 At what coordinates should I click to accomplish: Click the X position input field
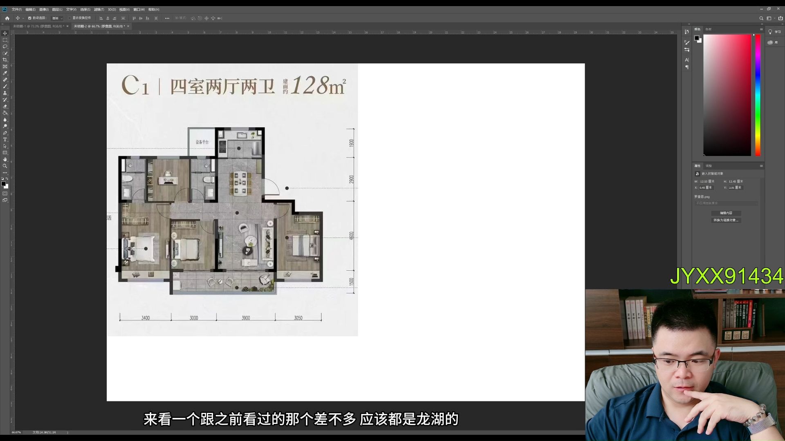(x=706, y=188)
